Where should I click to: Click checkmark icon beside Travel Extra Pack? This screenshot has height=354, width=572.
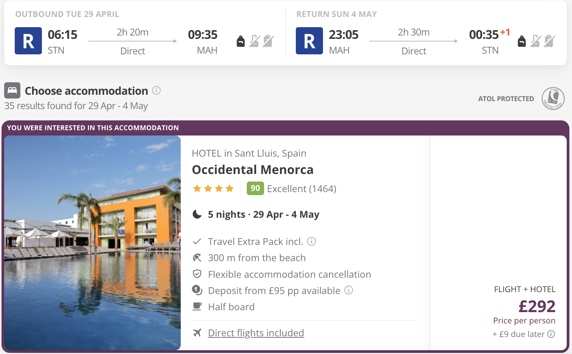(x=197, y=241)
